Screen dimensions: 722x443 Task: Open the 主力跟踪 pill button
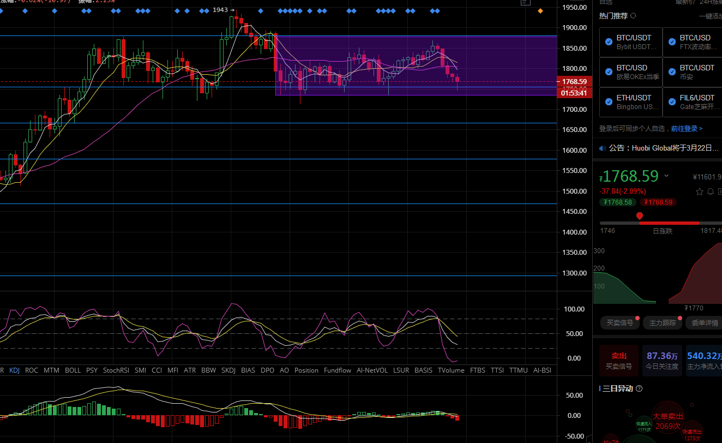click(x=662, y=323)
